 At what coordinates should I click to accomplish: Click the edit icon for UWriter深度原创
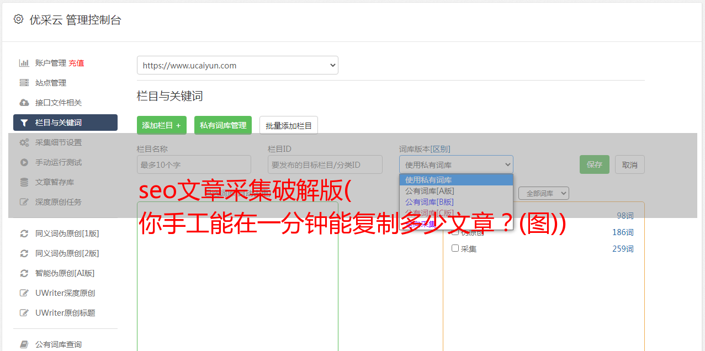click(24, 293)
